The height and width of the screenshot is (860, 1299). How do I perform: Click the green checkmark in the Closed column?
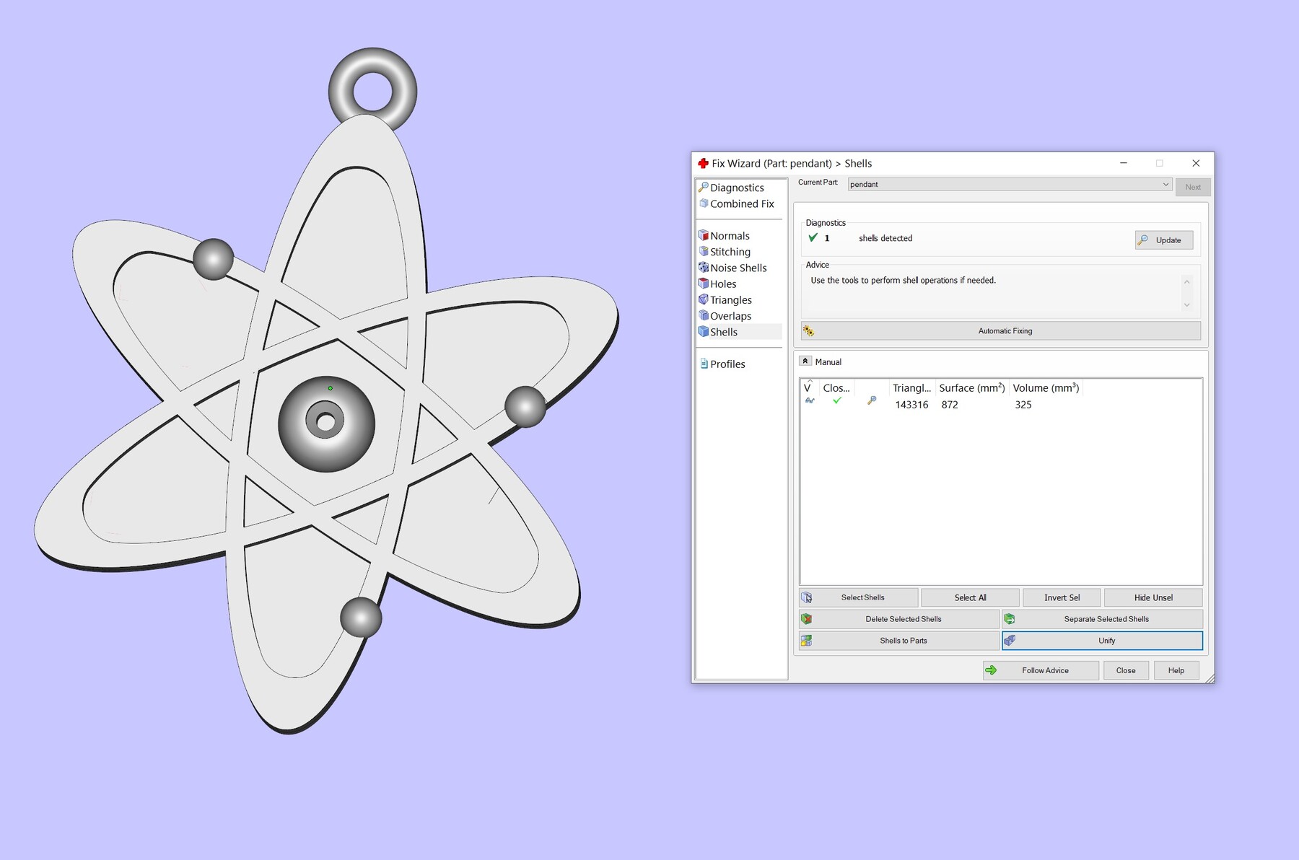pos(837,401)
